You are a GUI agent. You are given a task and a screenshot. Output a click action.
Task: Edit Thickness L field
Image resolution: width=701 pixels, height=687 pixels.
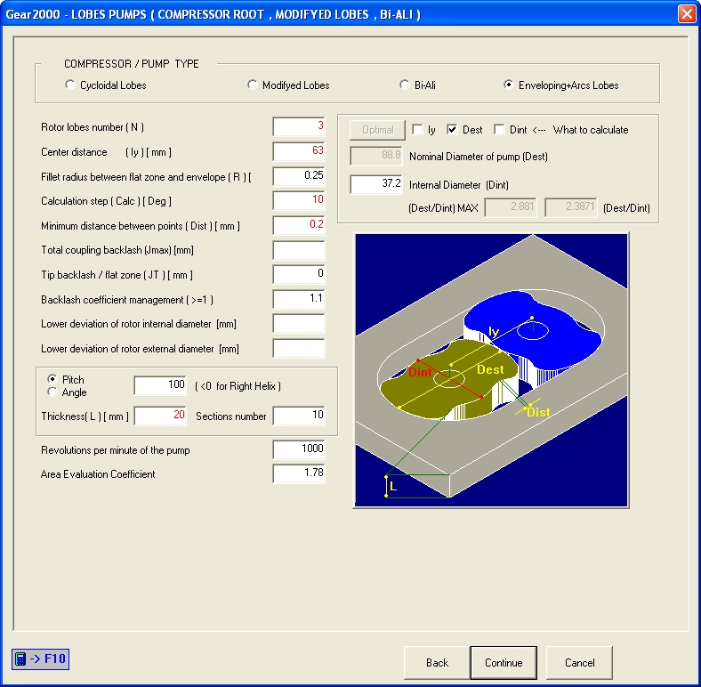tap(160, 416)
